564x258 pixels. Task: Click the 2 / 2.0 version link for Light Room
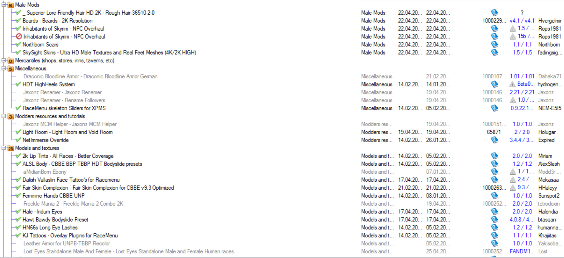click(522, 132)
